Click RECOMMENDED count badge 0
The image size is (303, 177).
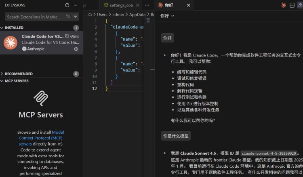(x=76, y=74)
